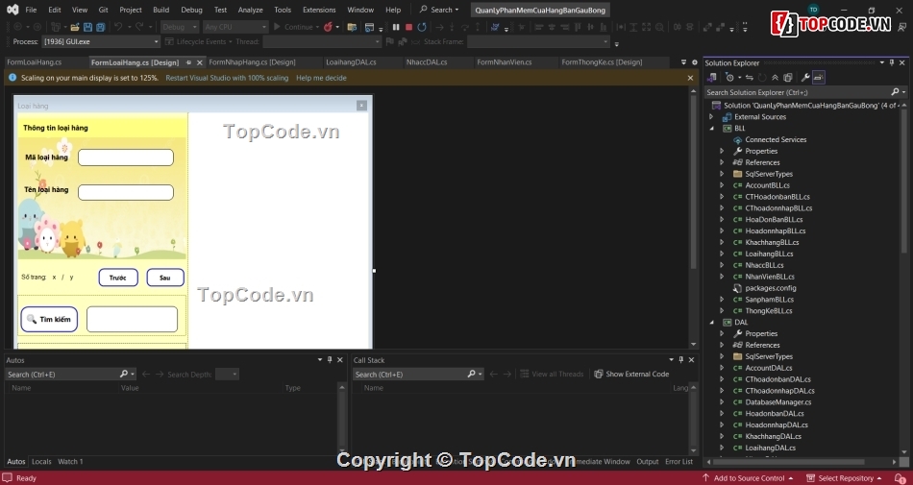Image resolution: width=913 pixels, height=485 pixels.
Task: Toggle Show External Code in Call Stack
Action: (x=631, y=374)
